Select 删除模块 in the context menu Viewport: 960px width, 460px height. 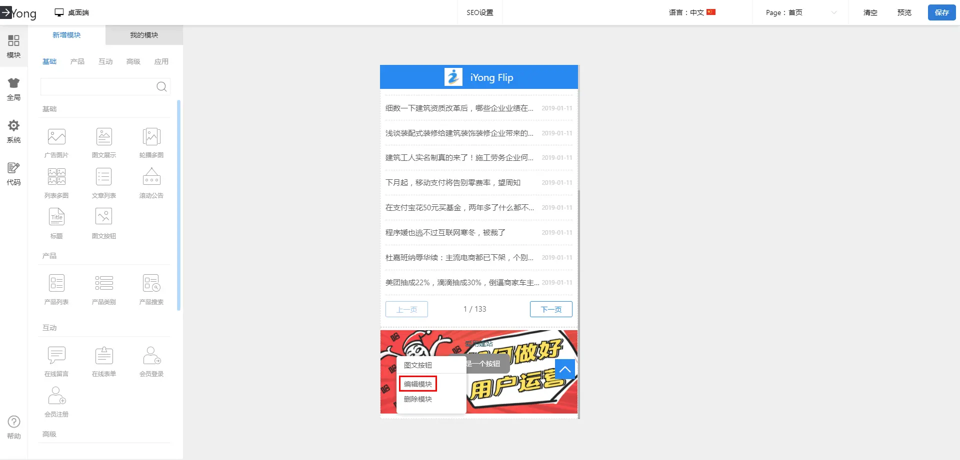coord(418,399)
